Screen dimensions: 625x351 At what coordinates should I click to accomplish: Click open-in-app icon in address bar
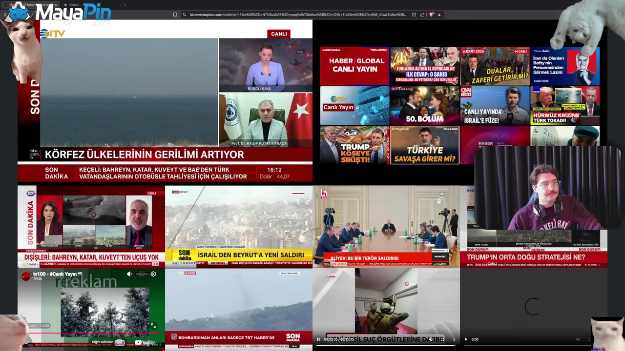click(414, 15)
